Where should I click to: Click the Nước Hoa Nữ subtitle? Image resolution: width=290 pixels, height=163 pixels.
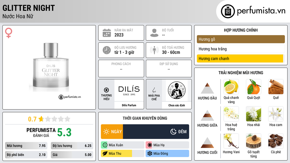[18, 16]
